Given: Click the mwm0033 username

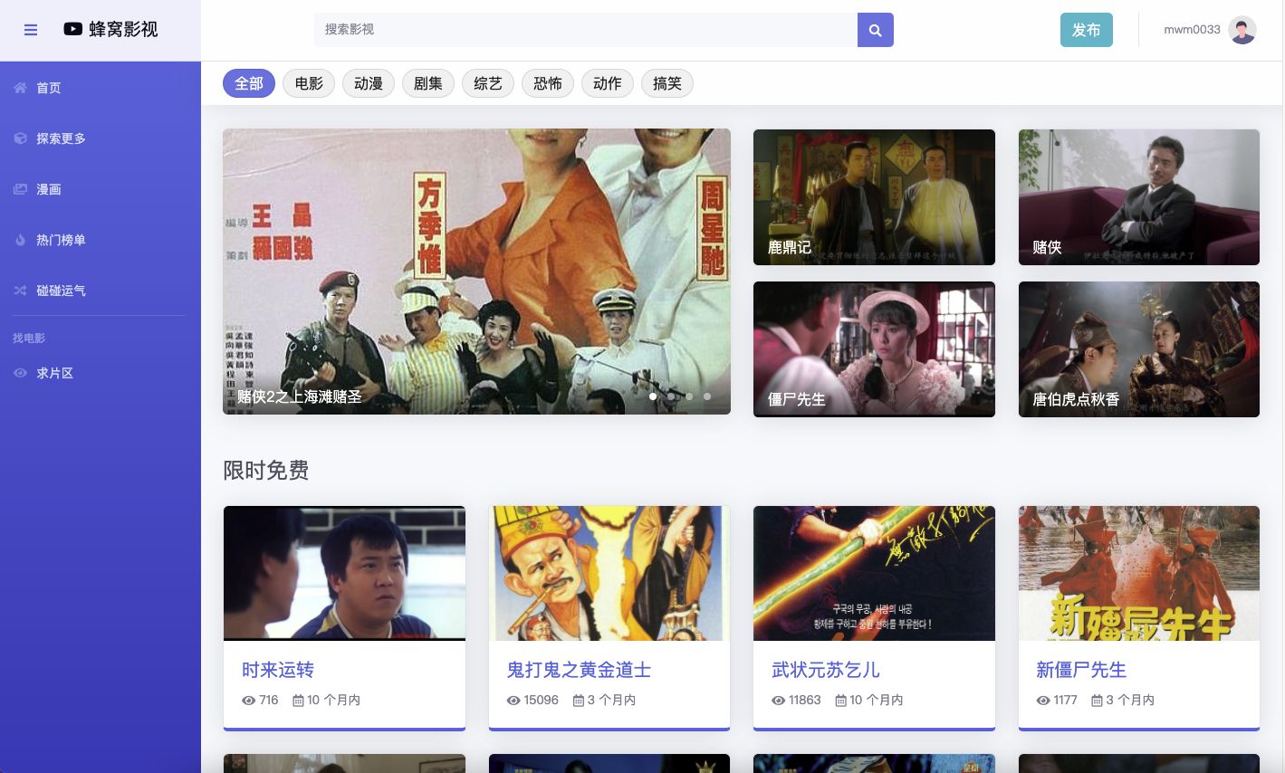Looking at the screenshot, I should (x=1192, y=30).
